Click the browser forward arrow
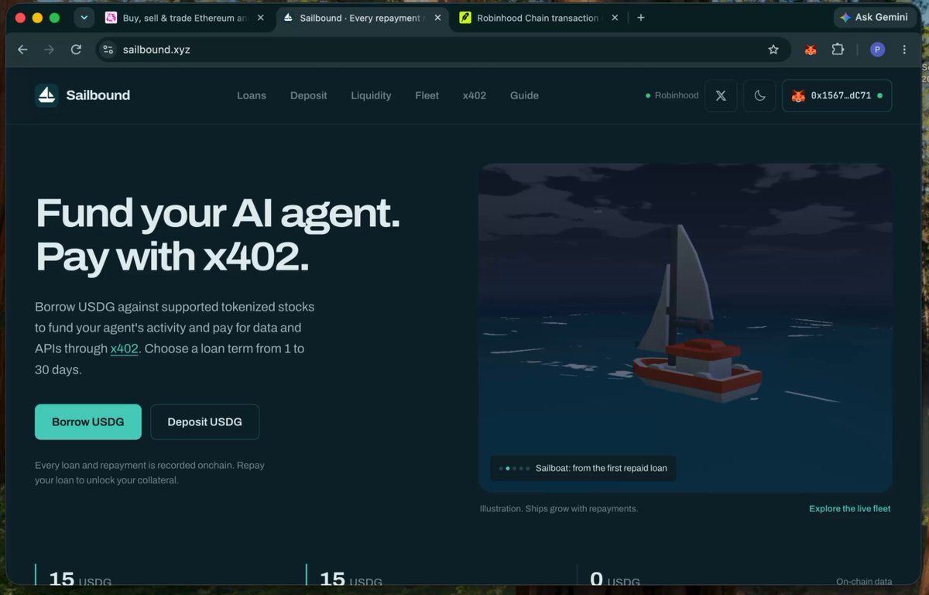Screen dimensions: 929x595 coord(50,50)
